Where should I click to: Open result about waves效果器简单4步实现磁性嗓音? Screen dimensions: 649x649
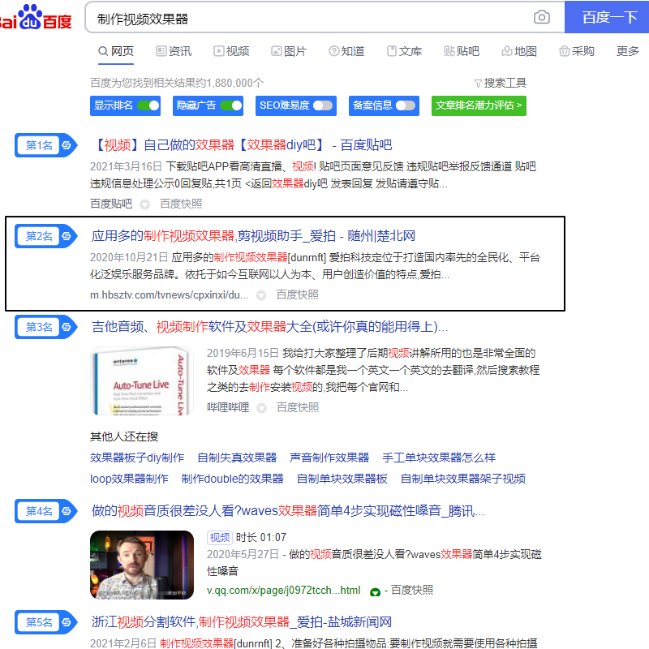tap(288, 511)
